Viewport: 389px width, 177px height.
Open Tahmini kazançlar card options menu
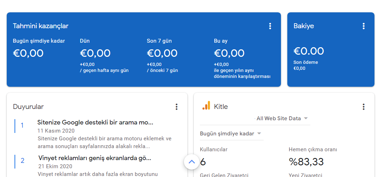click(270, 26)
